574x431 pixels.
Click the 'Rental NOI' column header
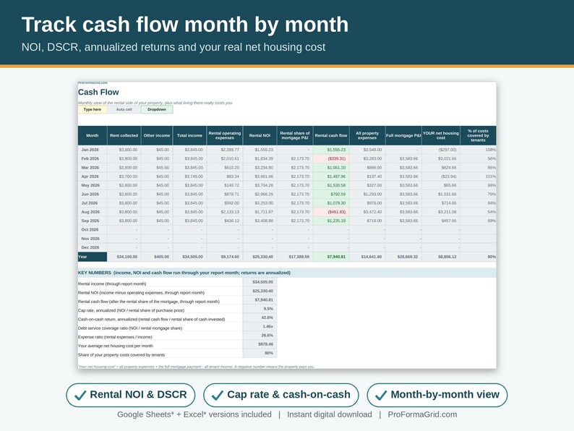[x=260, y=135]
